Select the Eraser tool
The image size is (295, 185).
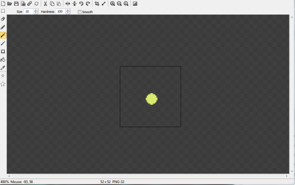(x=3, y=19)
